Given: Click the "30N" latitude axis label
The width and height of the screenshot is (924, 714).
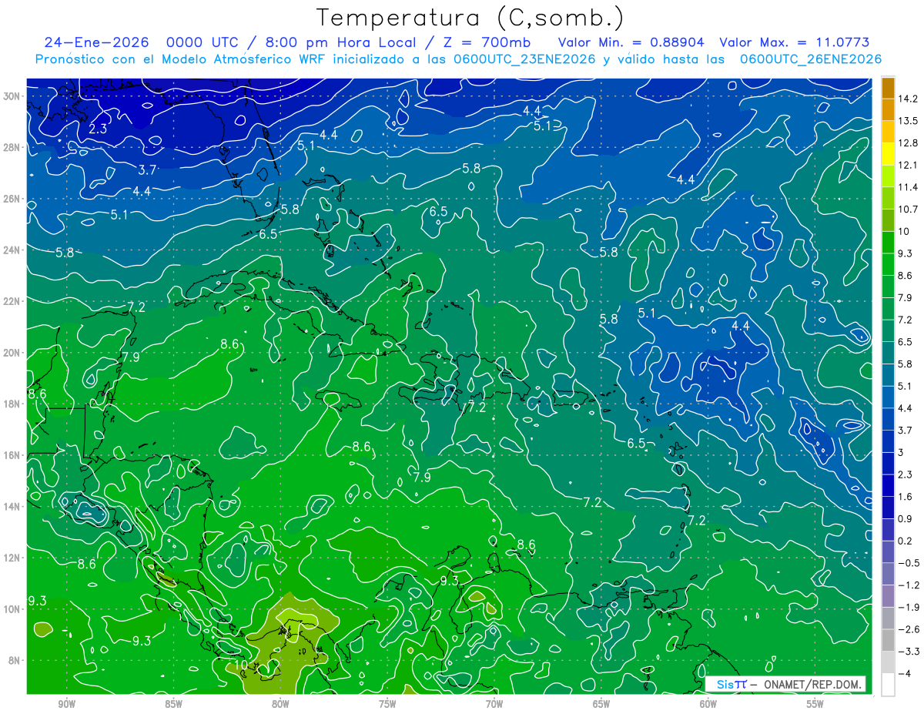Looking at the screenshot, I should [12, 96].
